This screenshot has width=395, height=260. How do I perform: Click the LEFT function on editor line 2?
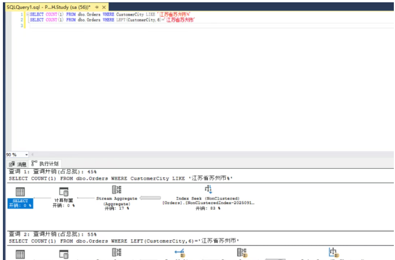121,20
